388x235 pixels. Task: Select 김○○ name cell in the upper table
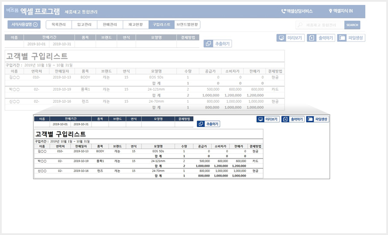coord(14,77)
